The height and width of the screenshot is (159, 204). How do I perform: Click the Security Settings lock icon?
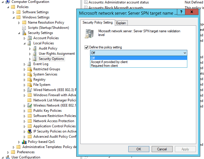pos(24,33)
